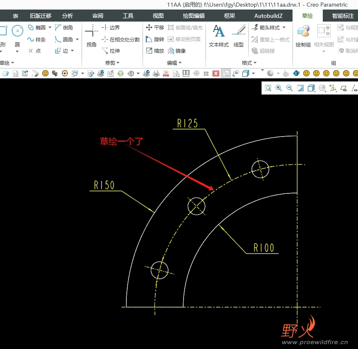This screenshot has height=349, width=358.
Task: Switch to the 表 (Table) tab
Action: pos(15,16)
